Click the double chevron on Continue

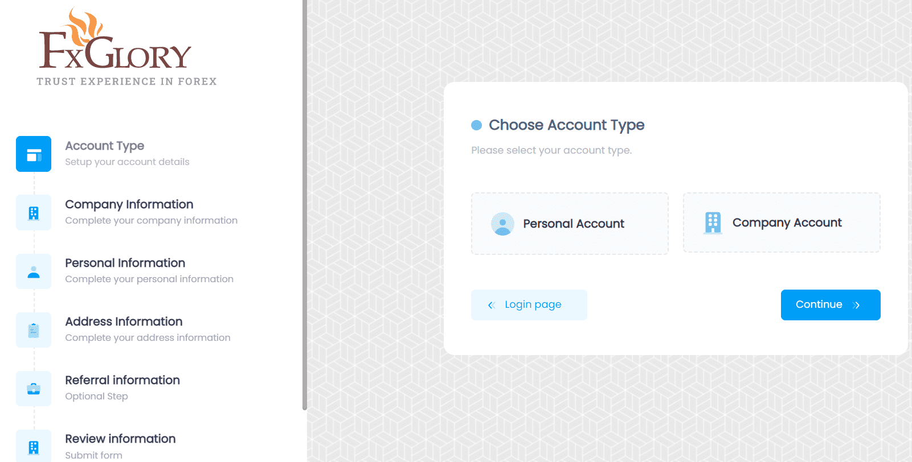click(x=856, y=305)
